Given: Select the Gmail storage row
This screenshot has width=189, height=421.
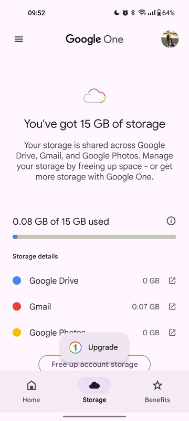Looking at the screenshot, I should pos(94,307).
